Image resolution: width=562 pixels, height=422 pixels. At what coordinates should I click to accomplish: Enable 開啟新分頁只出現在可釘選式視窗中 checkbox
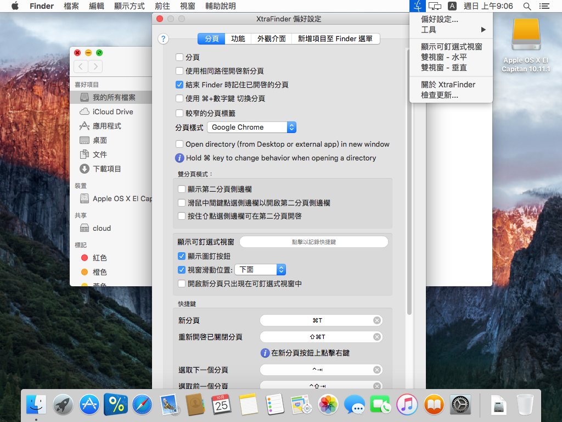pyautogui.click(x=182, y=284)
